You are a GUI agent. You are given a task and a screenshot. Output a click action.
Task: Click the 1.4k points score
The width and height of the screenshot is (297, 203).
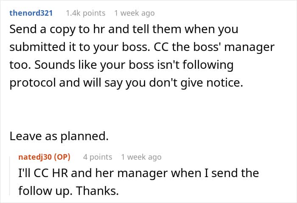coord(85,13)
